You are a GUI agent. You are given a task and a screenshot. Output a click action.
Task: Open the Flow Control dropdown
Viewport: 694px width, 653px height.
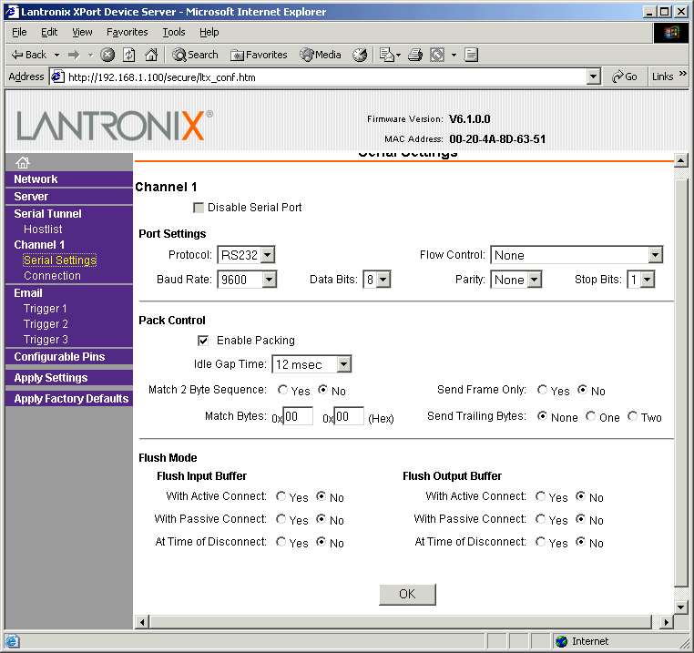(x=577, y=255)
